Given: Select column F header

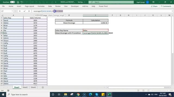Looking at the screenshot, I should (x=112, y=15).
